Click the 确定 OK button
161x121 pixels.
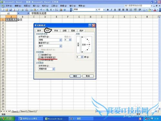point(75,76)
